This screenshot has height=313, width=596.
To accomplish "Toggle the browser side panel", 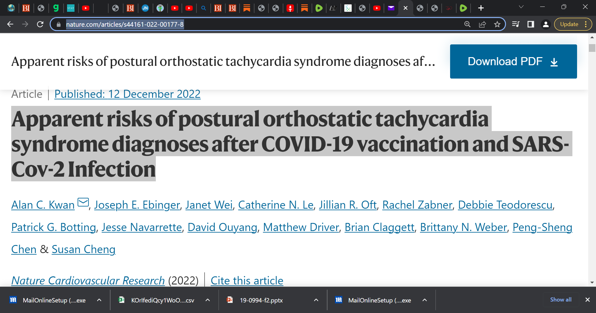I will tap(531, 24).
